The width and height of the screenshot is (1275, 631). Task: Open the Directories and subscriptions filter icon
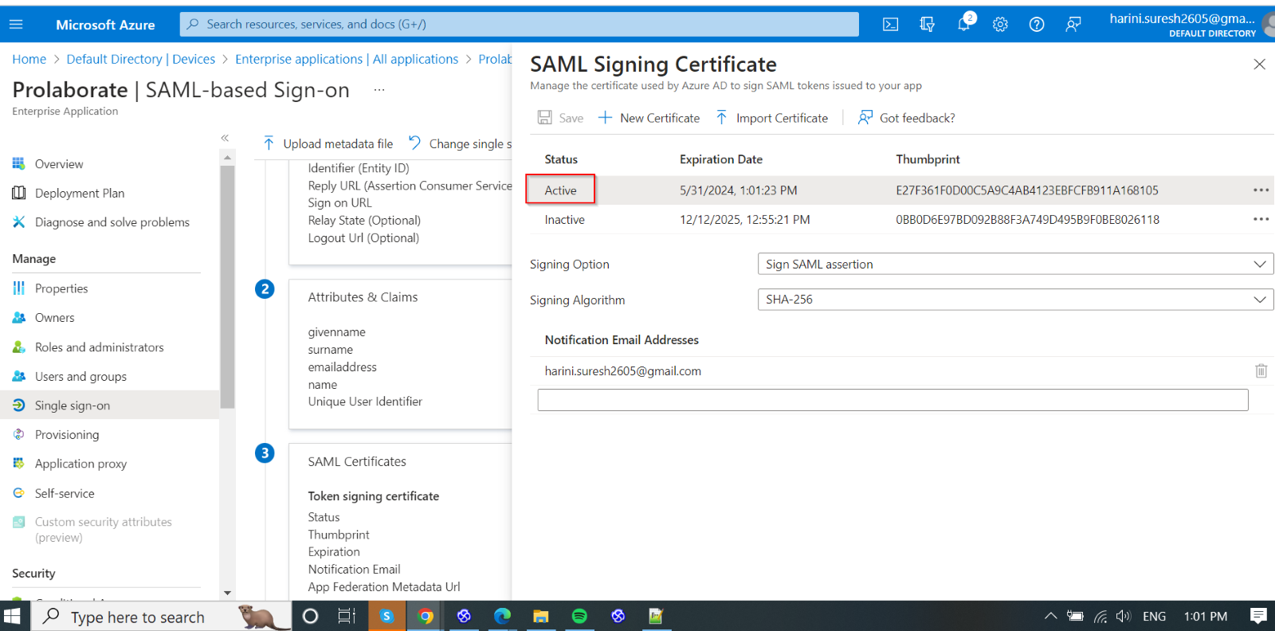click(x=927, y=25)
